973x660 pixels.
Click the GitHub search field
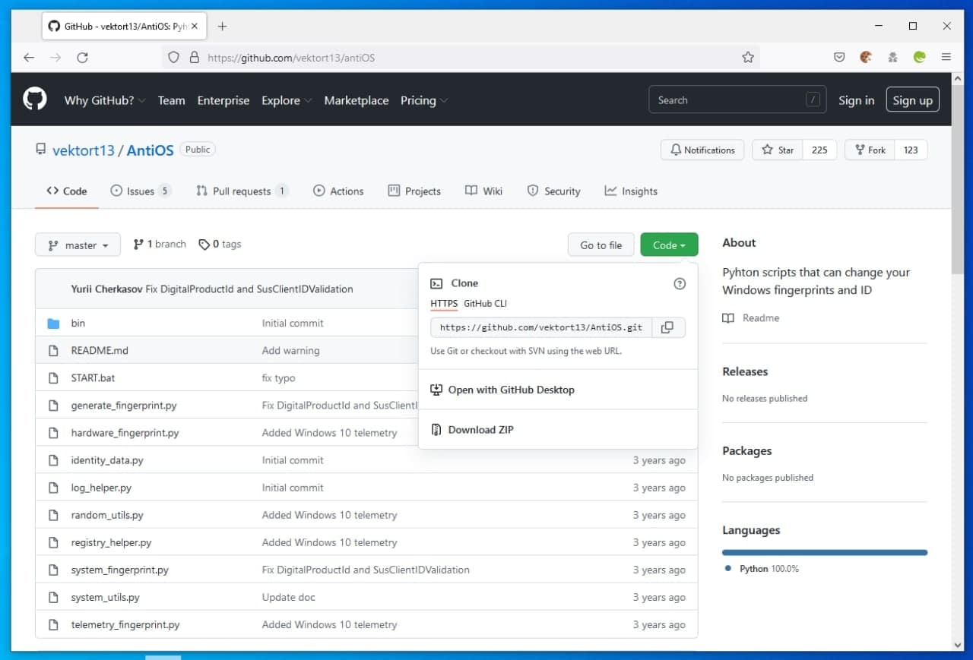(x=726, y=100)
